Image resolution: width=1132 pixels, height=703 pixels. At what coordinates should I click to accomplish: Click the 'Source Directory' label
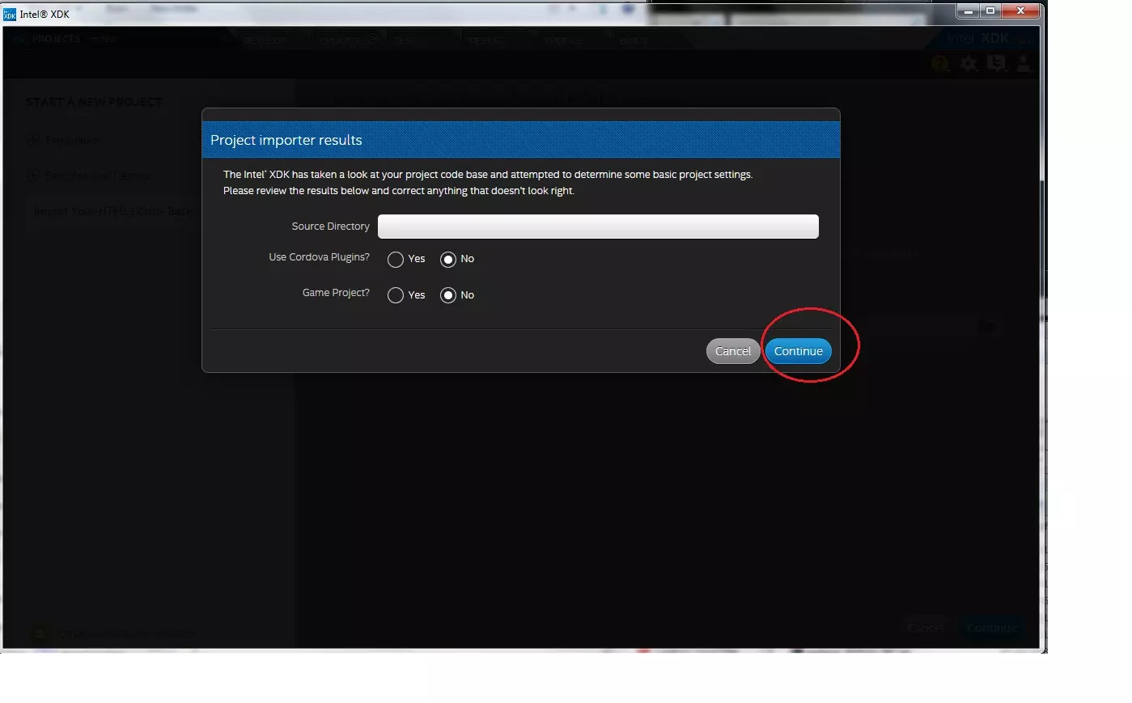pos(330,227)
